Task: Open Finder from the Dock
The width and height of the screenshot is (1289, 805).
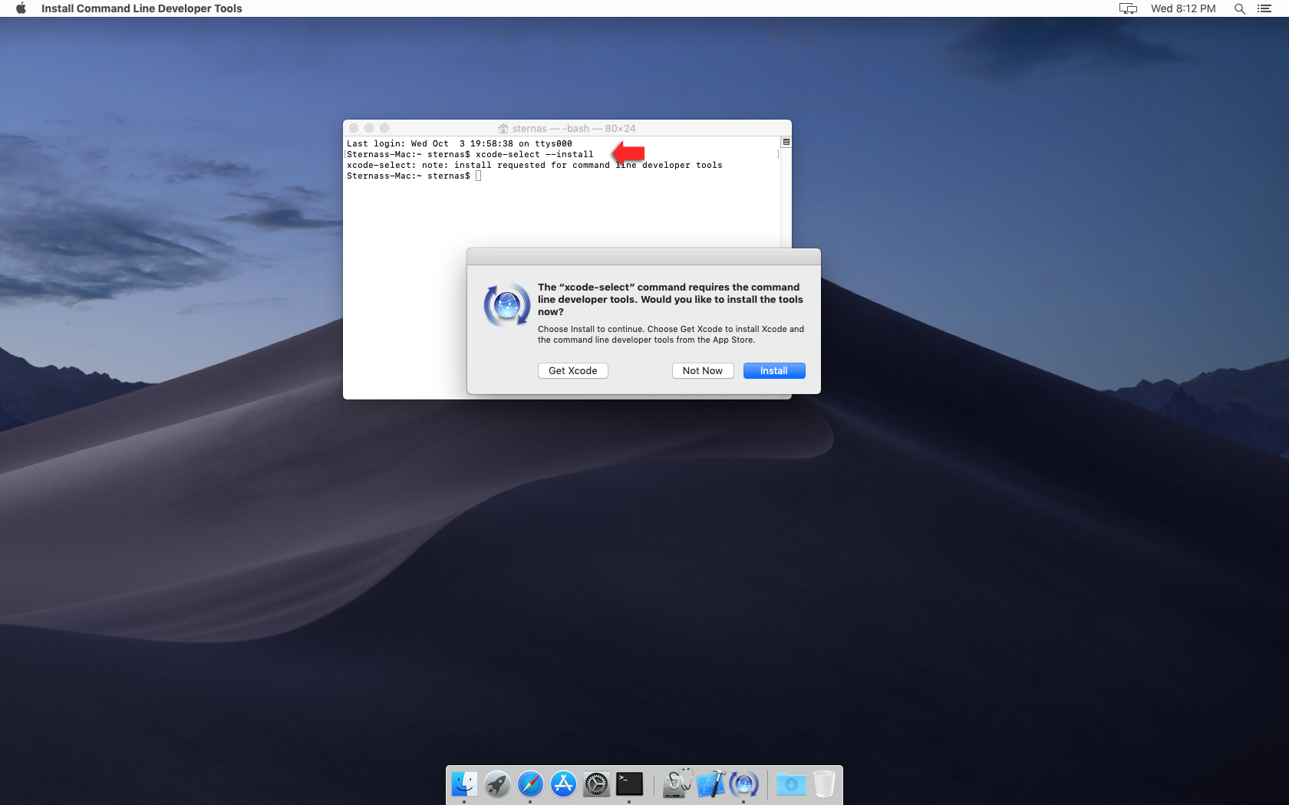Action: point(464,784)
